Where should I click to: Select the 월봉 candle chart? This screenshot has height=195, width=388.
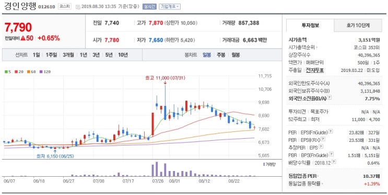pyautogui.click(x=236, y=55)
